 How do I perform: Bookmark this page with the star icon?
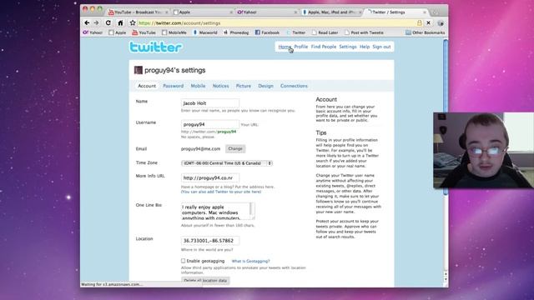coord(133,22)
